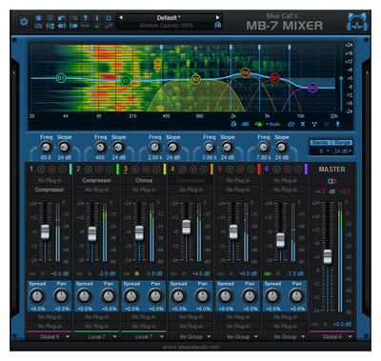Solo band 5 with its S button
The width and height of the screenshot is (381, 361).
(x=251, y=170)
